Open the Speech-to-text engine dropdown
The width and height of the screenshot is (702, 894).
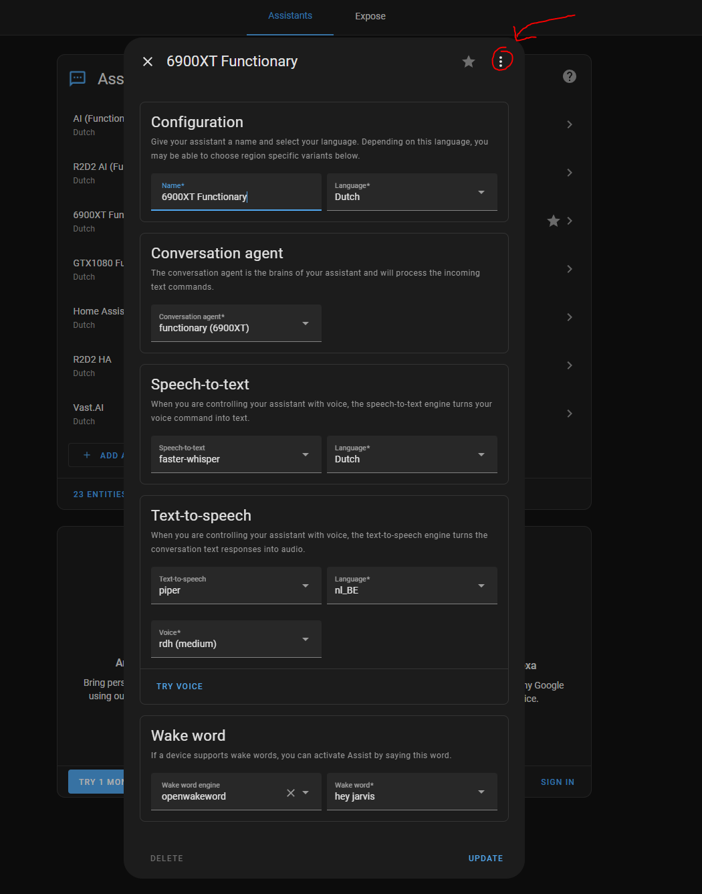(306, 454)
